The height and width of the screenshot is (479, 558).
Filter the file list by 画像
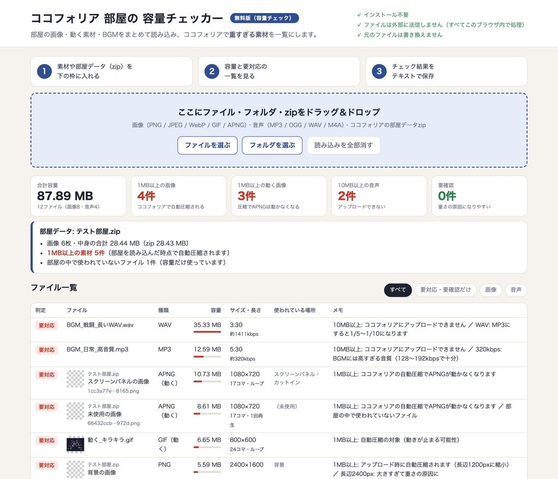point(491,290)
